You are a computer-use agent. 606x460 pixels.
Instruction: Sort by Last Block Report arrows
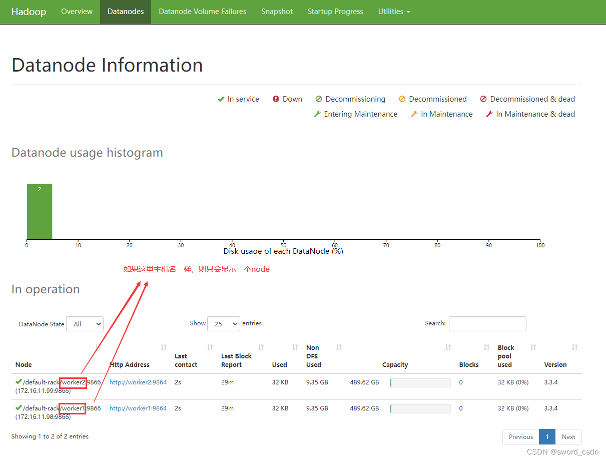tap(261, 347)
